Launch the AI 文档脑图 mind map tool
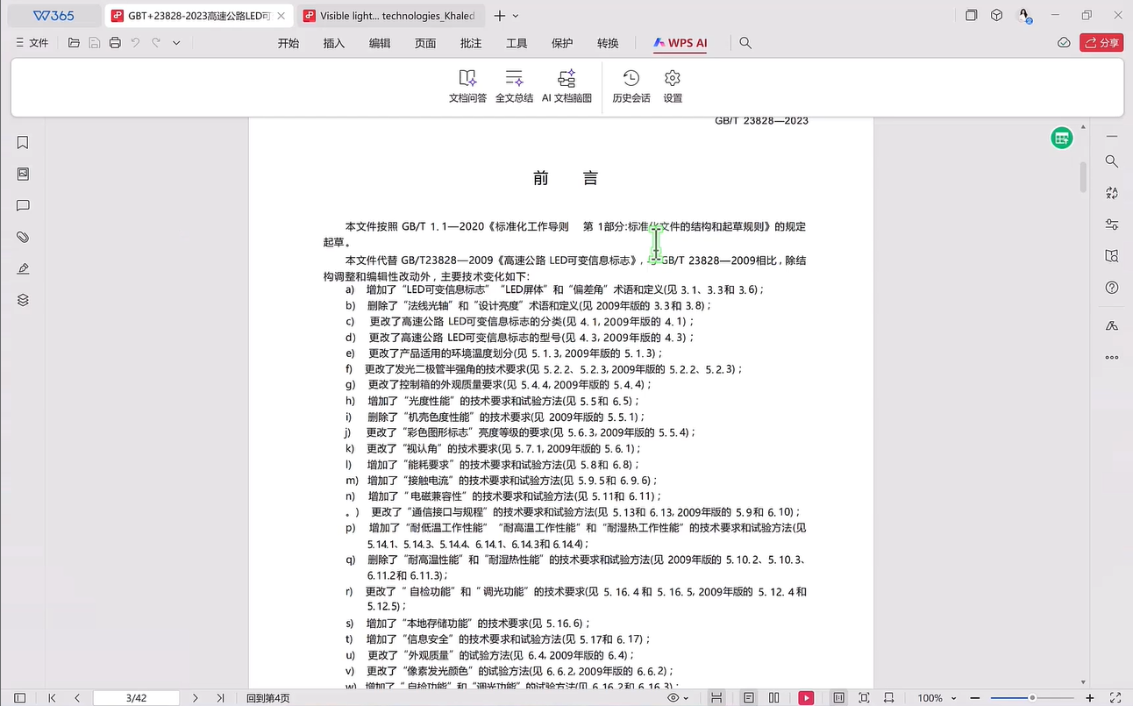Viewport: 1133px width, 706px height. 566,86
